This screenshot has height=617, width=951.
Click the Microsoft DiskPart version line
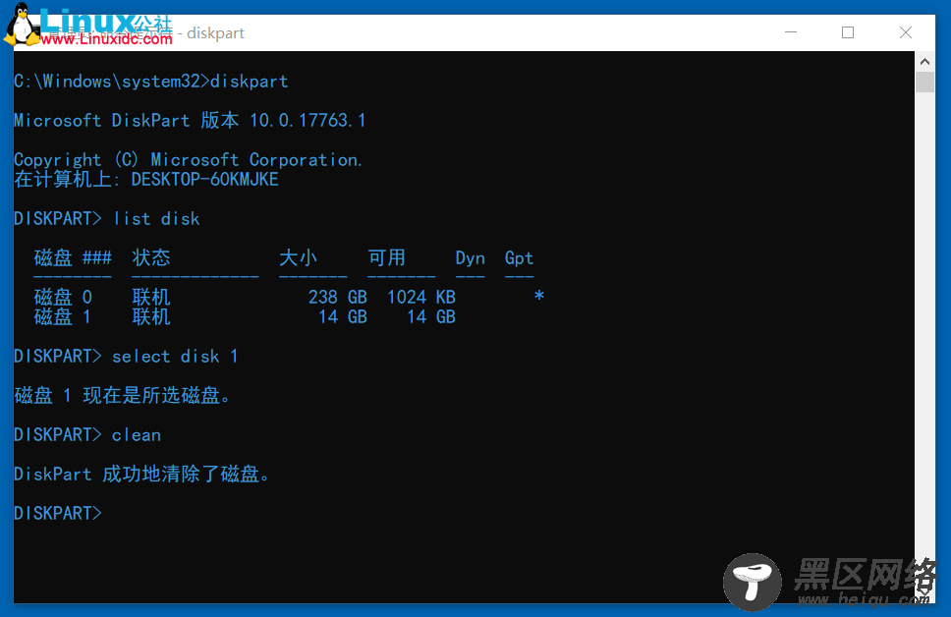(x=190, y=120)
